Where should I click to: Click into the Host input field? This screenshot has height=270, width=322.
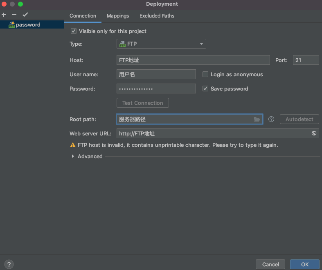tap(193, 60)
